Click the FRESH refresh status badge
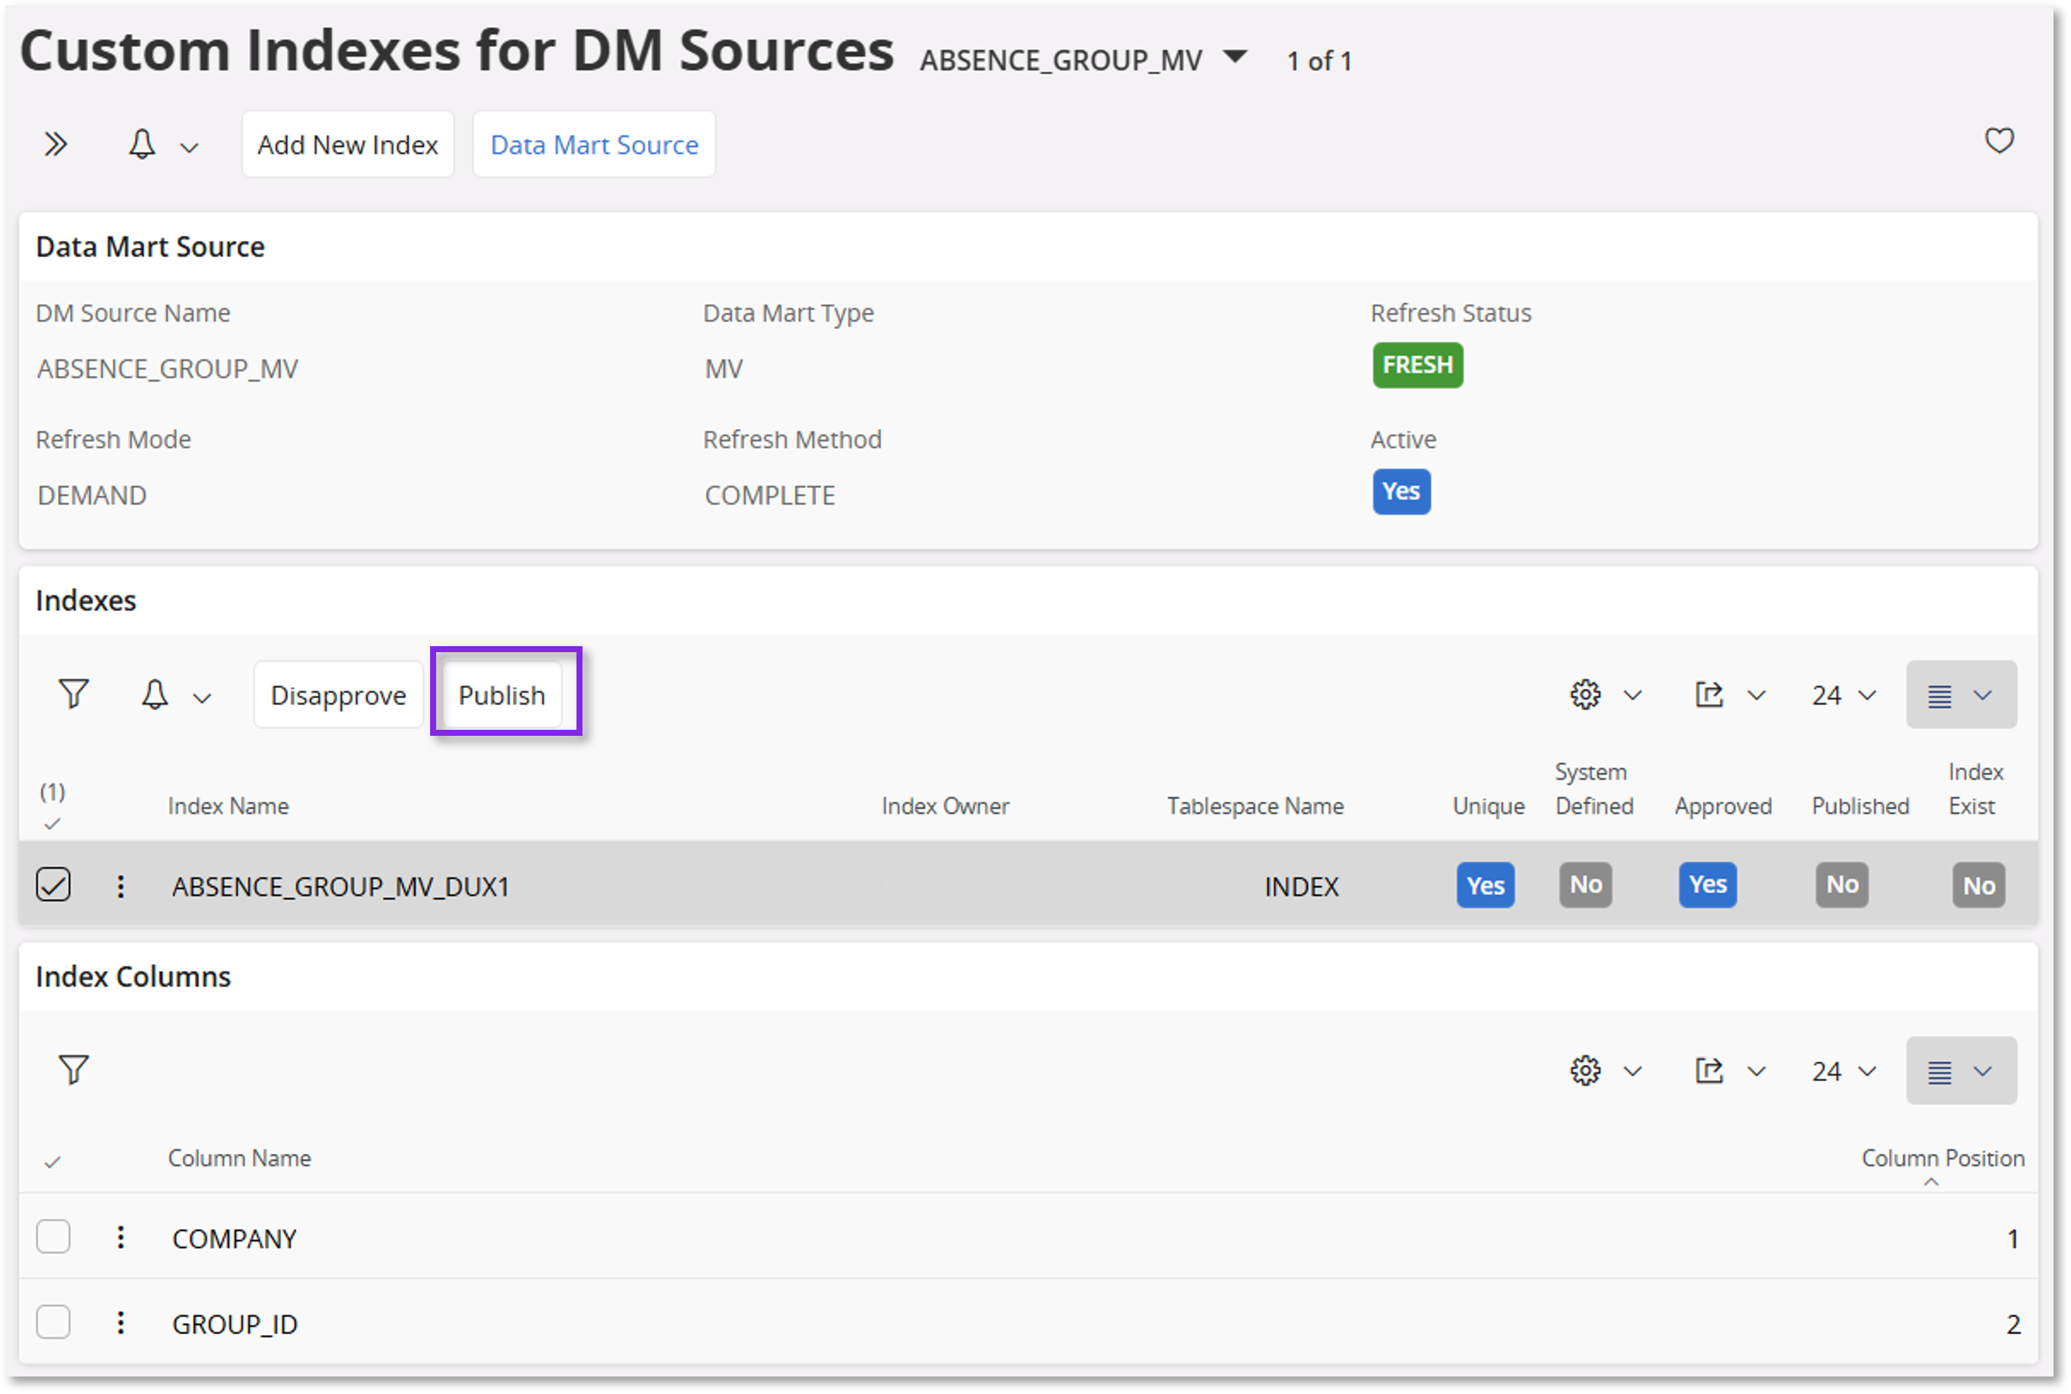Screen dimensions: 2071x1394 pos(1417,364)
